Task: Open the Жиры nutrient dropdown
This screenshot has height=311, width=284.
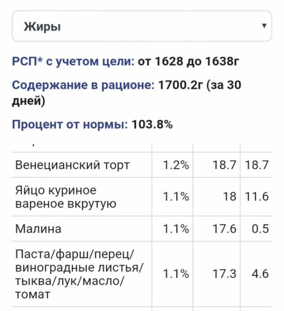Action: click(137, 26)
